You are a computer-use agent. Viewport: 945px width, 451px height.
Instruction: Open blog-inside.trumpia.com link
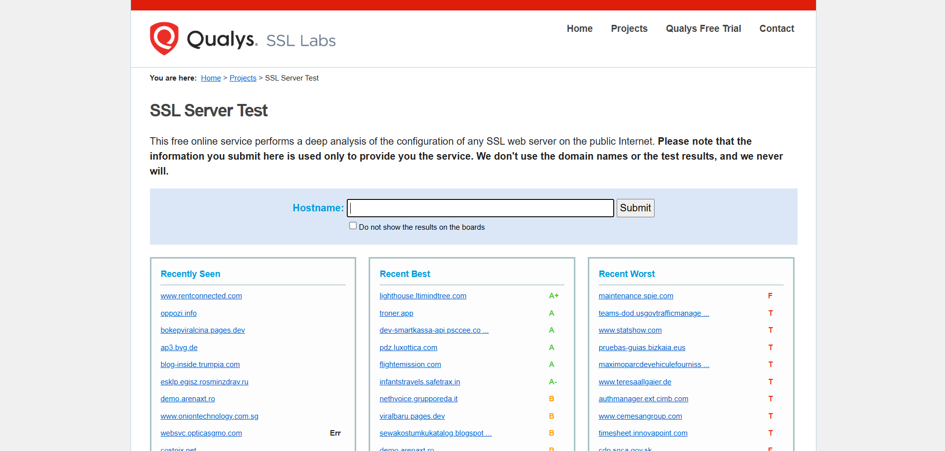click(200, 364)
